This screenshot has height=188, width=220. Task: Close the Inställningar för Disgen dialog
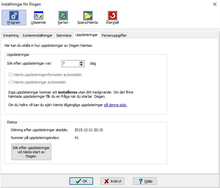[215, 4]
